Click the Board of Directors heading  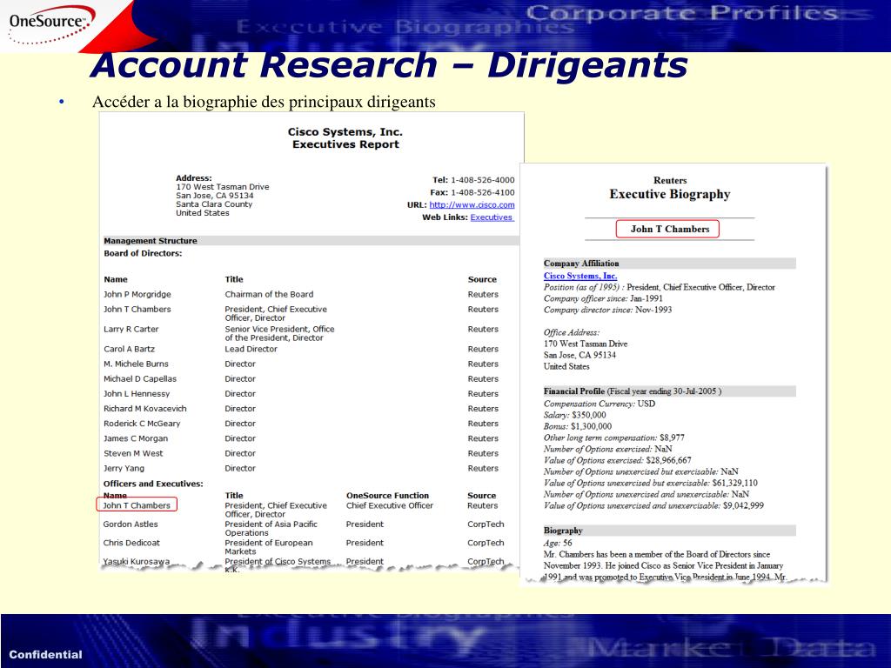click(x=143, y=253)
